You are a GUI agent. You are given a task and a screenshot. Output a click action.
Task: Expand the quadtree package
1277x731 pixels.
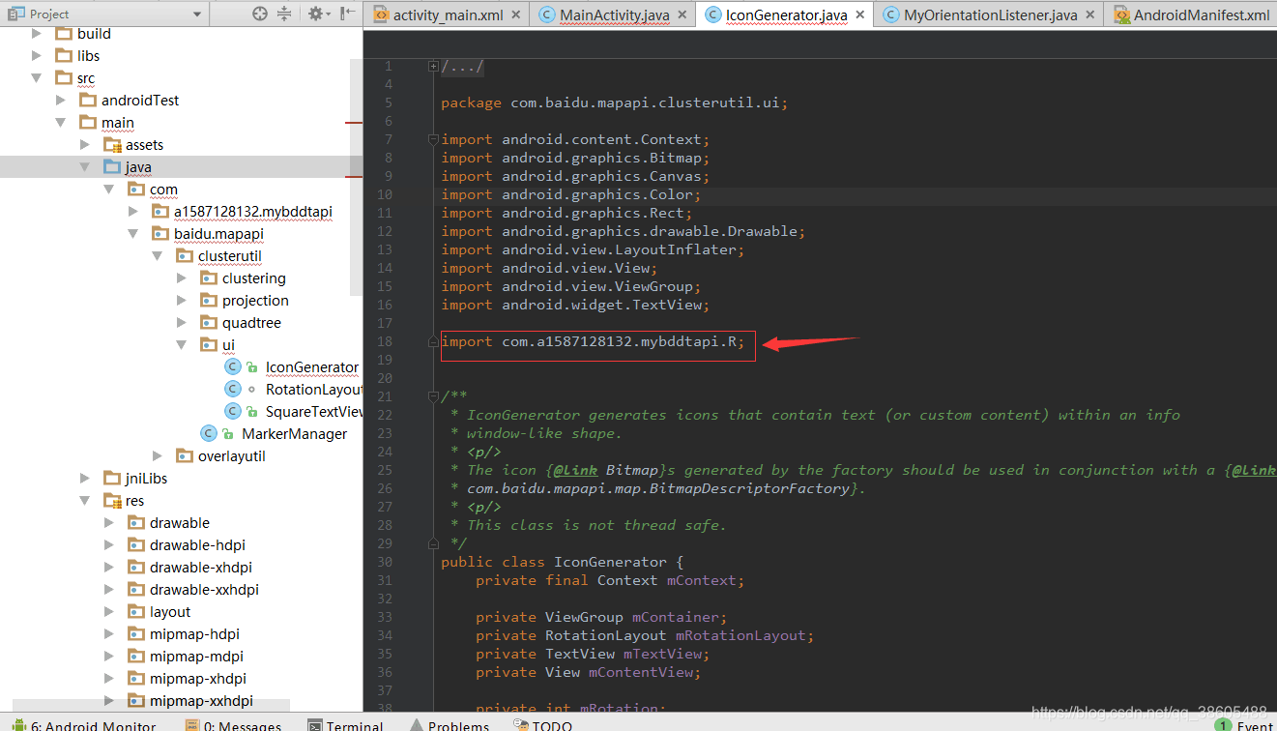click(182, 322)
